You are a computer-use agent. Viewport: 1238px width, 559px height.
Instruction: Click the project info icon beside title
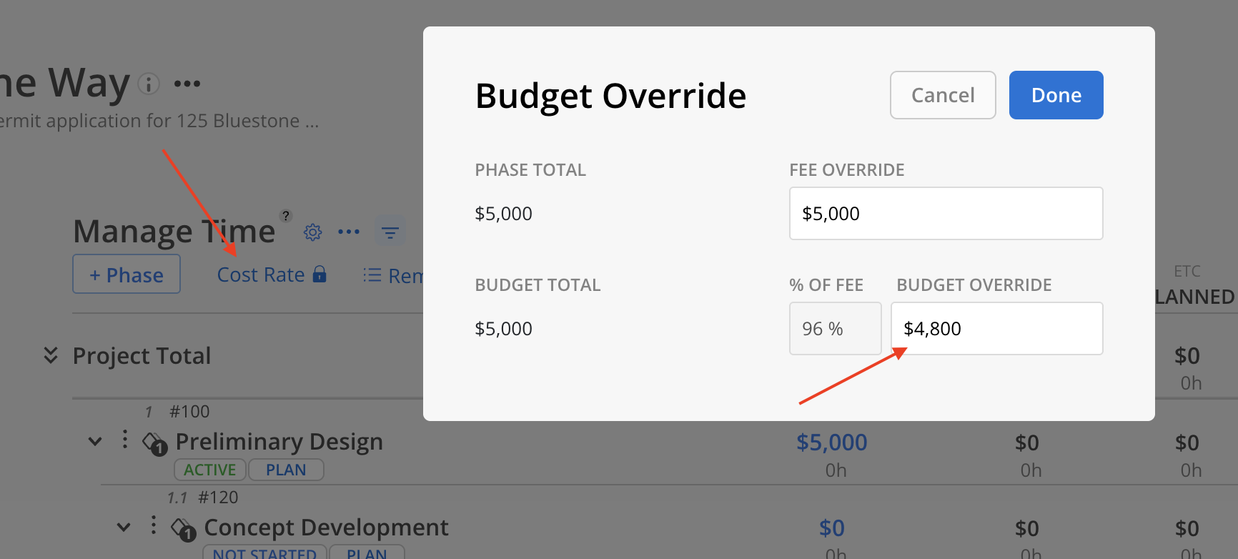(x=149, y=84)
